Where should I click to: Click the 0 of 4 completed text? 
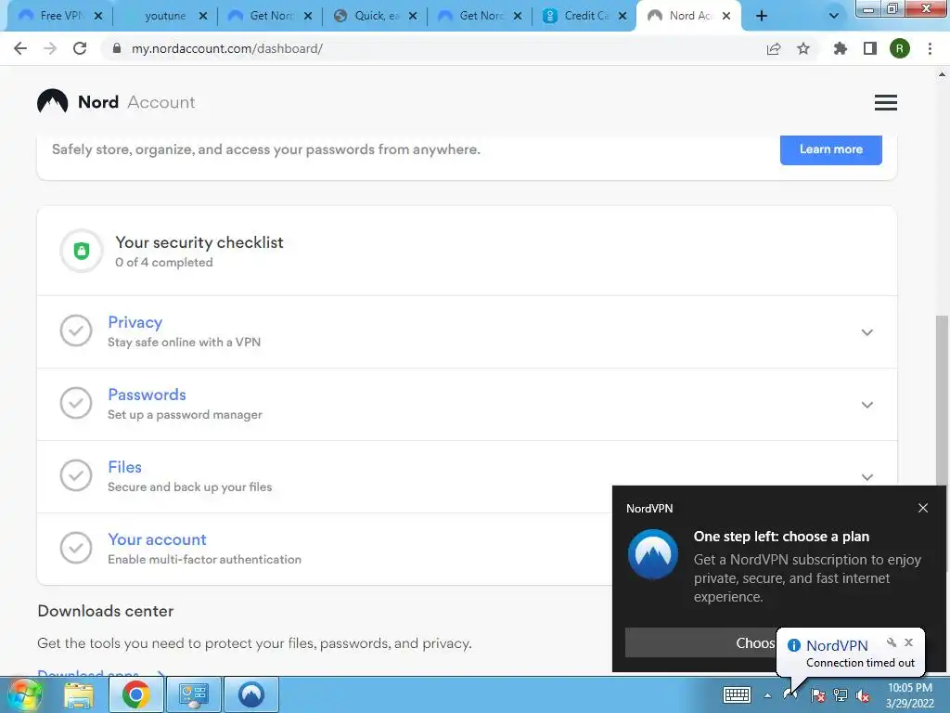[163, 262]
